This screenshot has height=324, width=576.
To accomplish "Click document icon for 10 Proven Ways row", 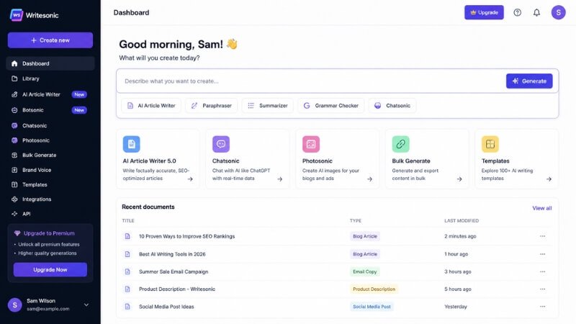I will click(127, 236).
